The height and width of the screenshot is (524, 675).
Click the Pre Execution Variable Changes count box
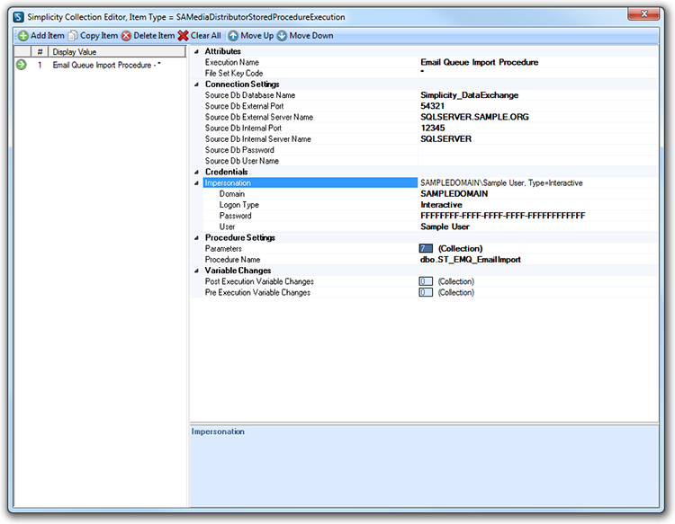point(426,292)
